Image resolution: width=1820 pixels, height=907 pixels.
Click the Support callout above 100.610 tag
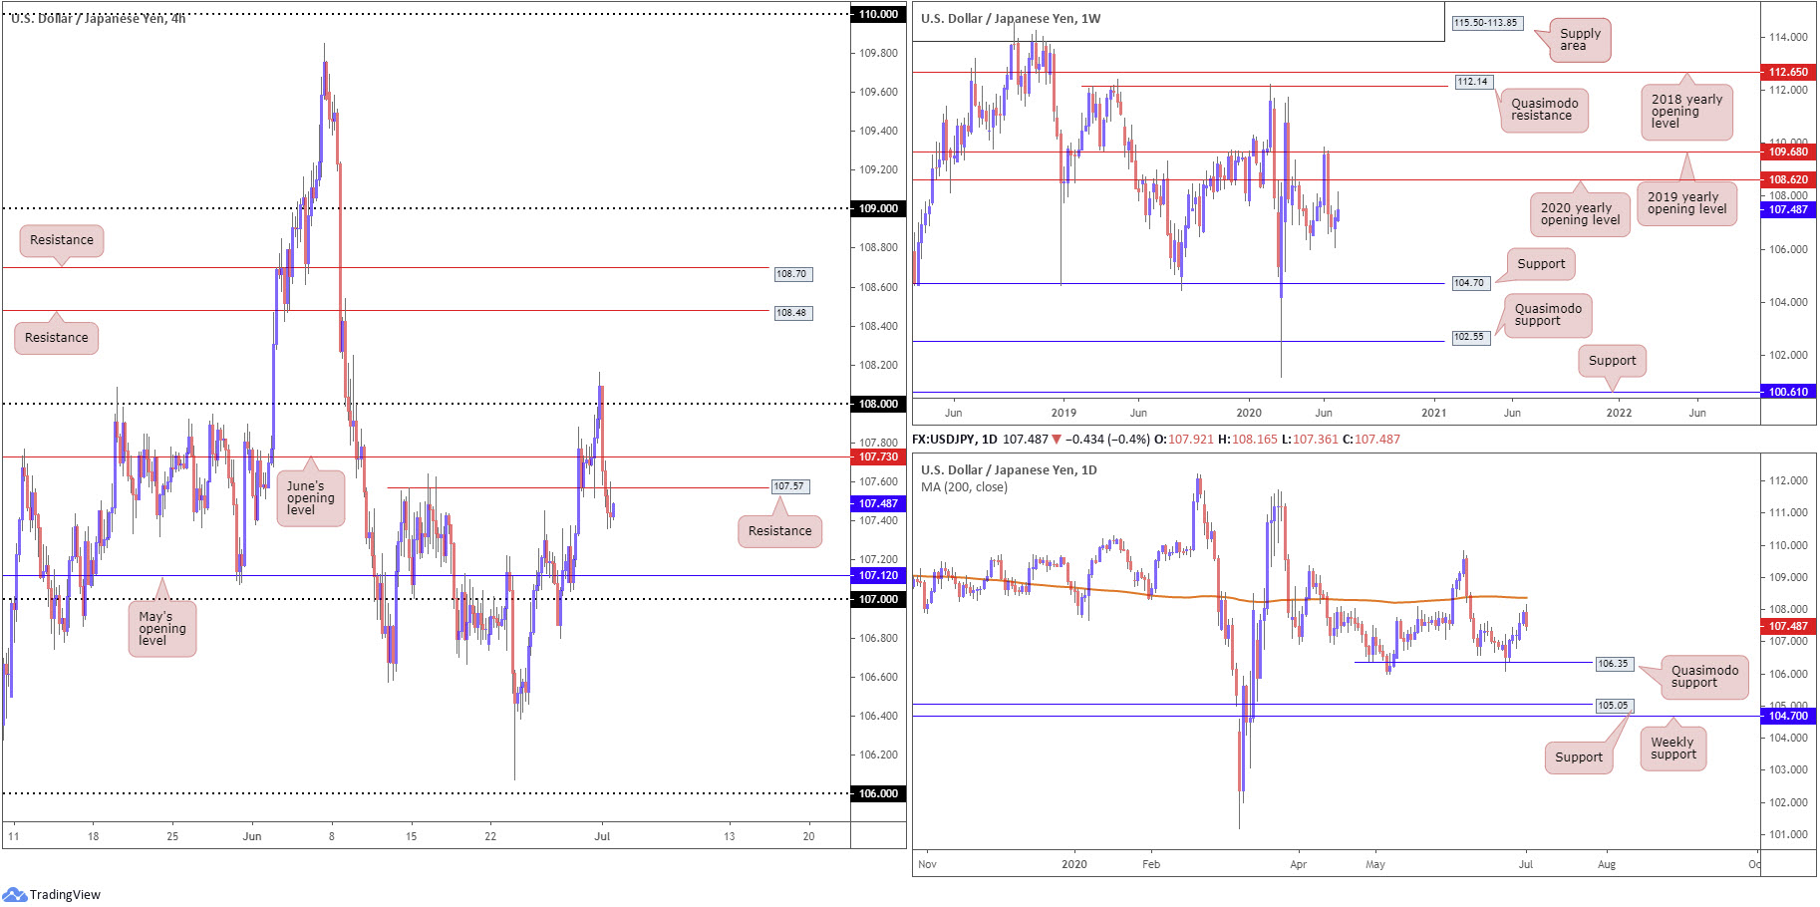pyautogui.click(x=1612, y=361)
